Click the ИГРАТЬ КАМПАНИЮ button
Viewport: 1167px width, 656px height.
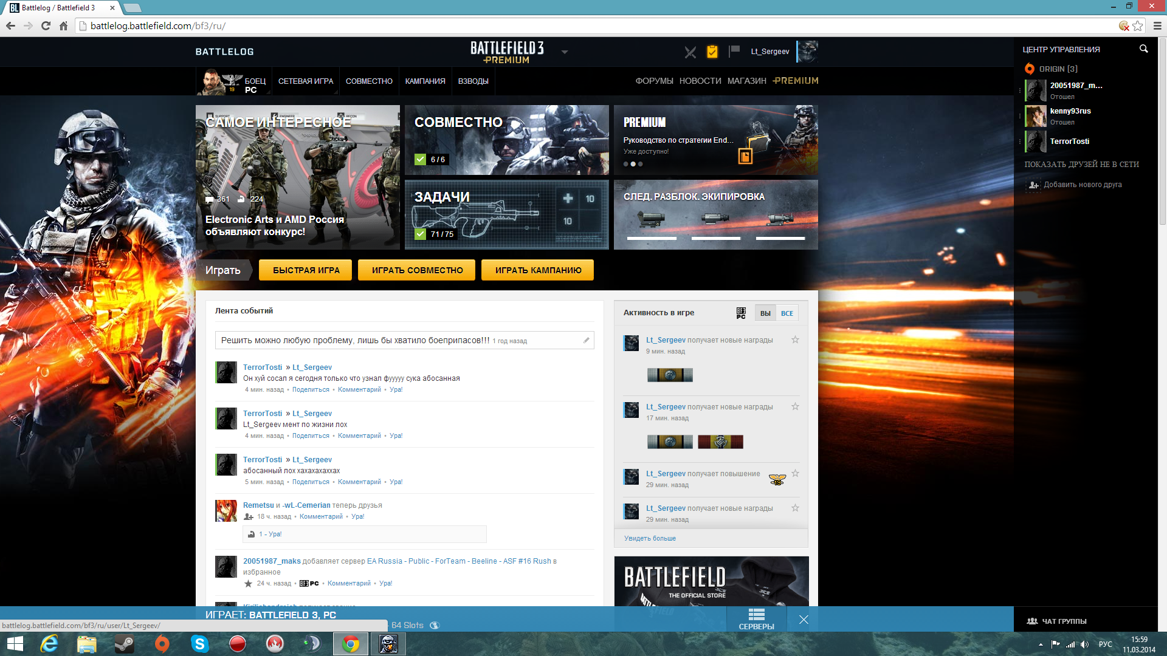click(x=538, y=270)
